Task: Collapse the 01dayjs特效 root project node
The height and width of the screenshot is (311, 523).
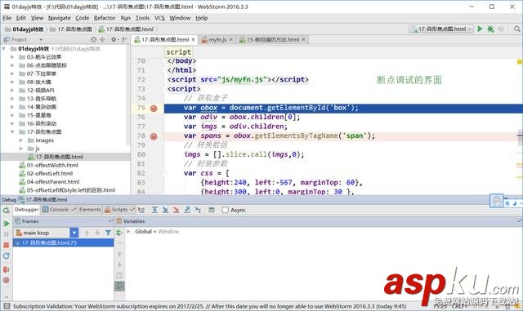Action: point(4,49)
